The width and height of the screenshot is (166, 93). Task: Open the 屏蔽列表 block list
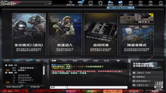35,87
